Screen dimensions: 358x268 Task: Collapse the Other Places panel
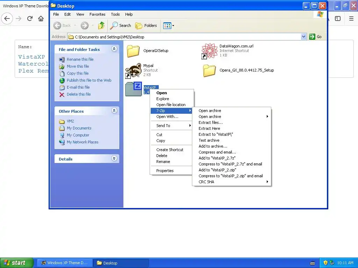pyautogui.click(x=114, y=111)
